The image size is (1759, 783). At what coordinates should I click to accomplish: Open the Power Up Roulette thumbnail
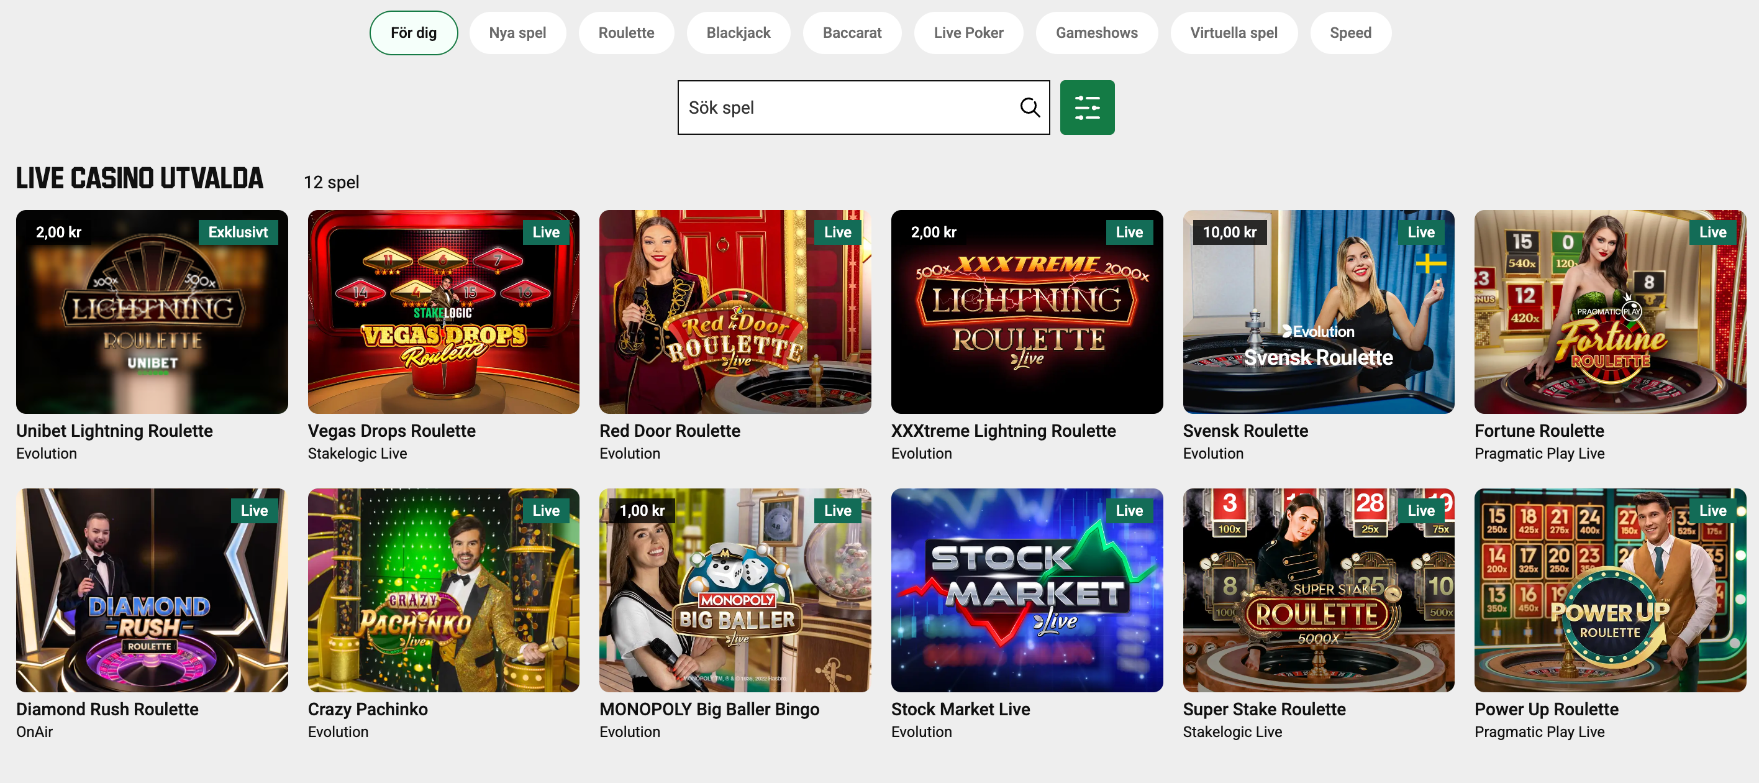tap(1609, 590)
